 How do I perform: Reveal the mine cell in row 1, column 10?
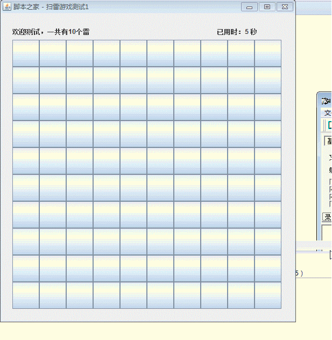pos(268,53)
